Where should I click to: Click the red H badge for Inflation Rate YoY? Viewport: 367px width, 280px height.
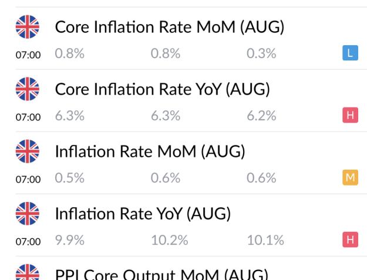click(x=350, y=239)
